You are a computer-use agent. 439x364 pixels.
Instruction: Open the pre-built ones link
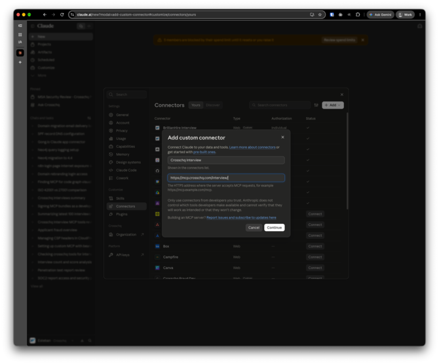point(204,152)
